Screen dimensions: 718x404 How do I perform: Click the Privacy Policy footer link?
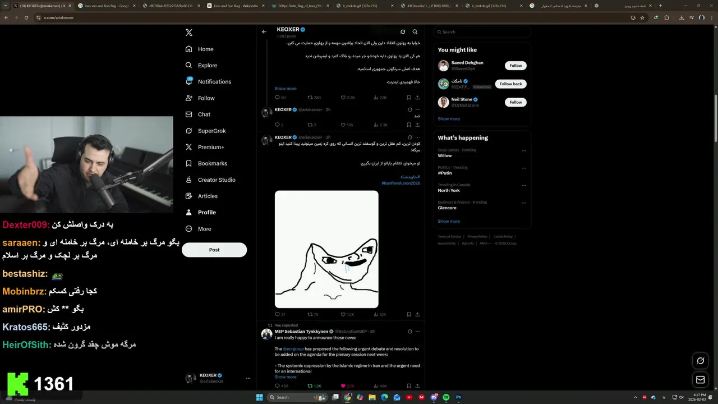[477, 237]
